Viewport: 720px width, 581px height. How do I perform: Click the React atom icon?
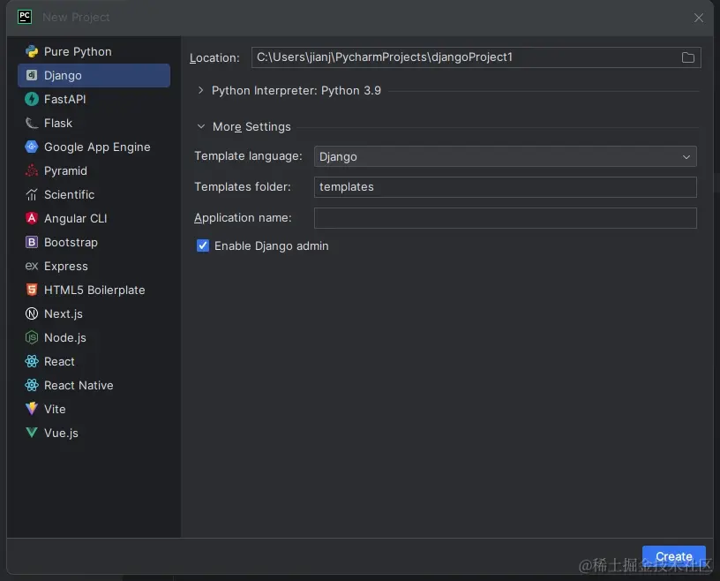coord(32,362)
